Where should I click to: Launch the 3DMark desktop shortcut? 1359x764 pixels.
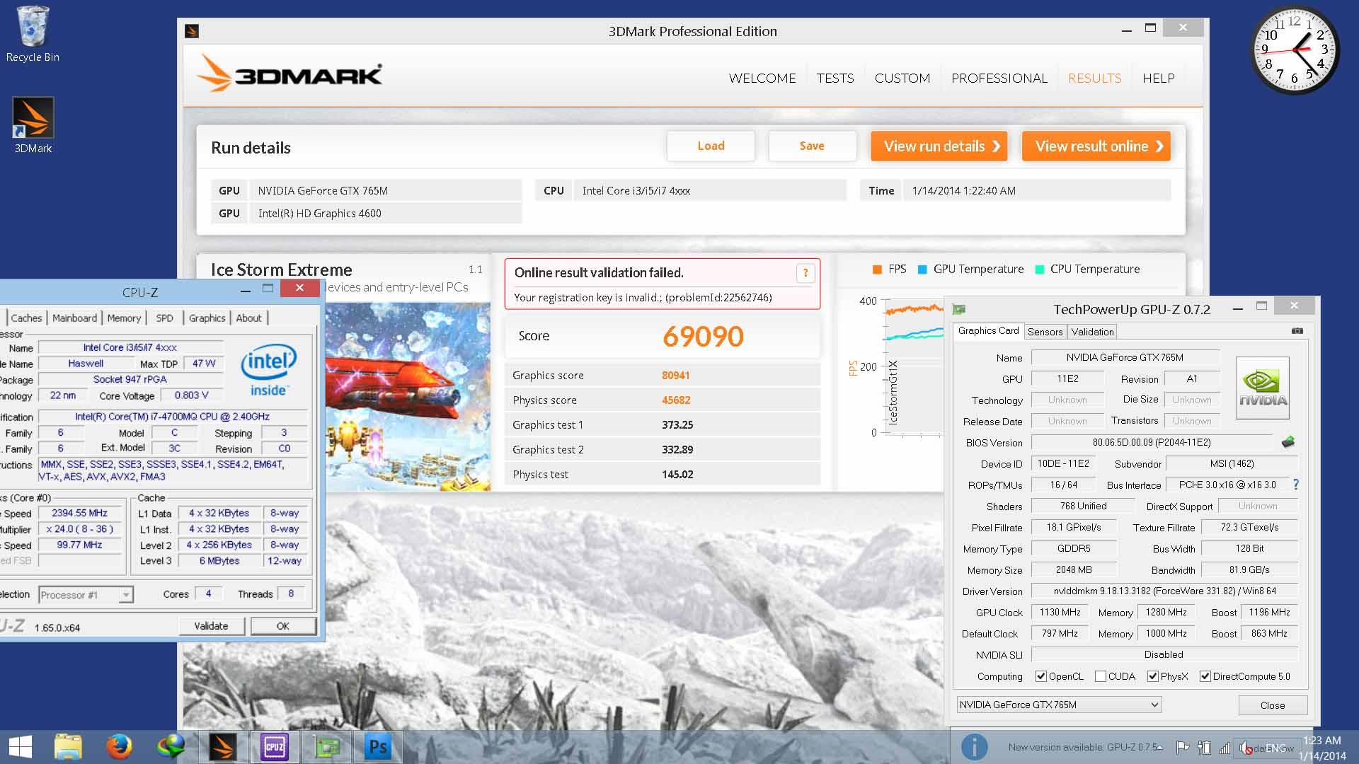[33, 125]
